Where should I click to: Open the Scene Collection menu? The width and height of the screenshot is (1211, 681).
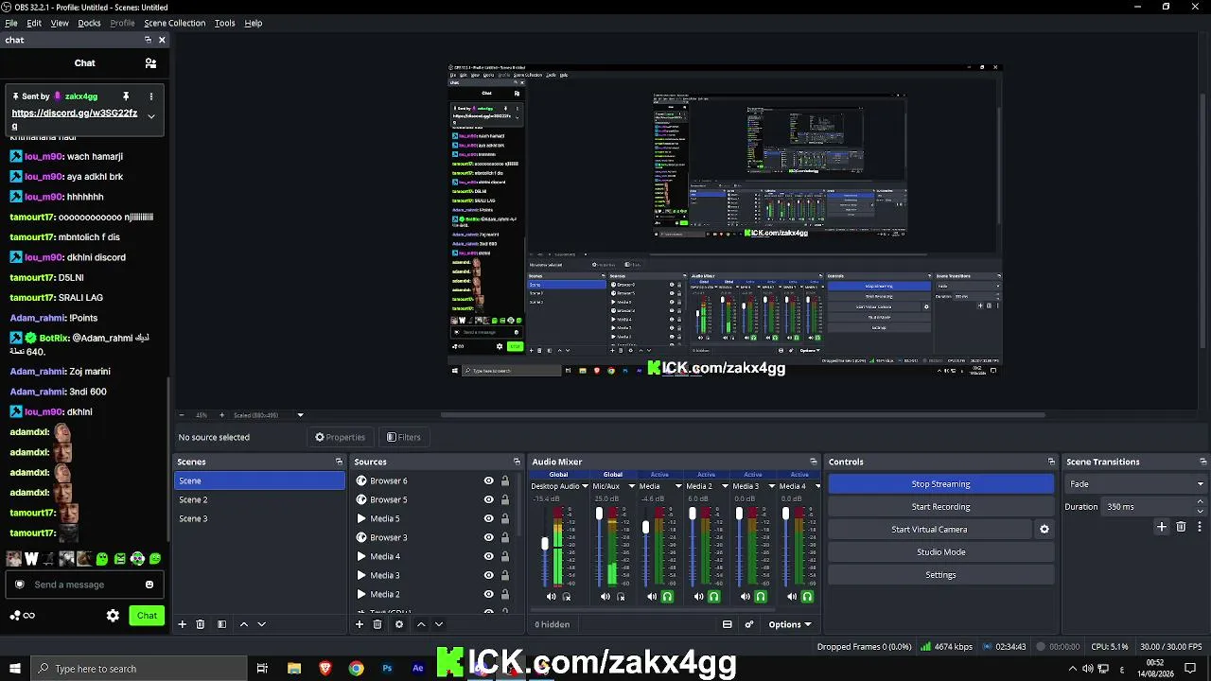174,23
